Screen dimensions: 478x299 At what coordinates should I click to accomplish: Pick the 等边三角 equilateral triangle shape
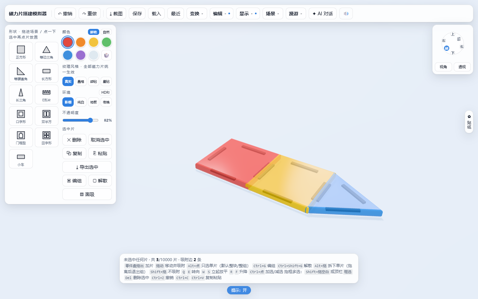(x=46, y=52)
